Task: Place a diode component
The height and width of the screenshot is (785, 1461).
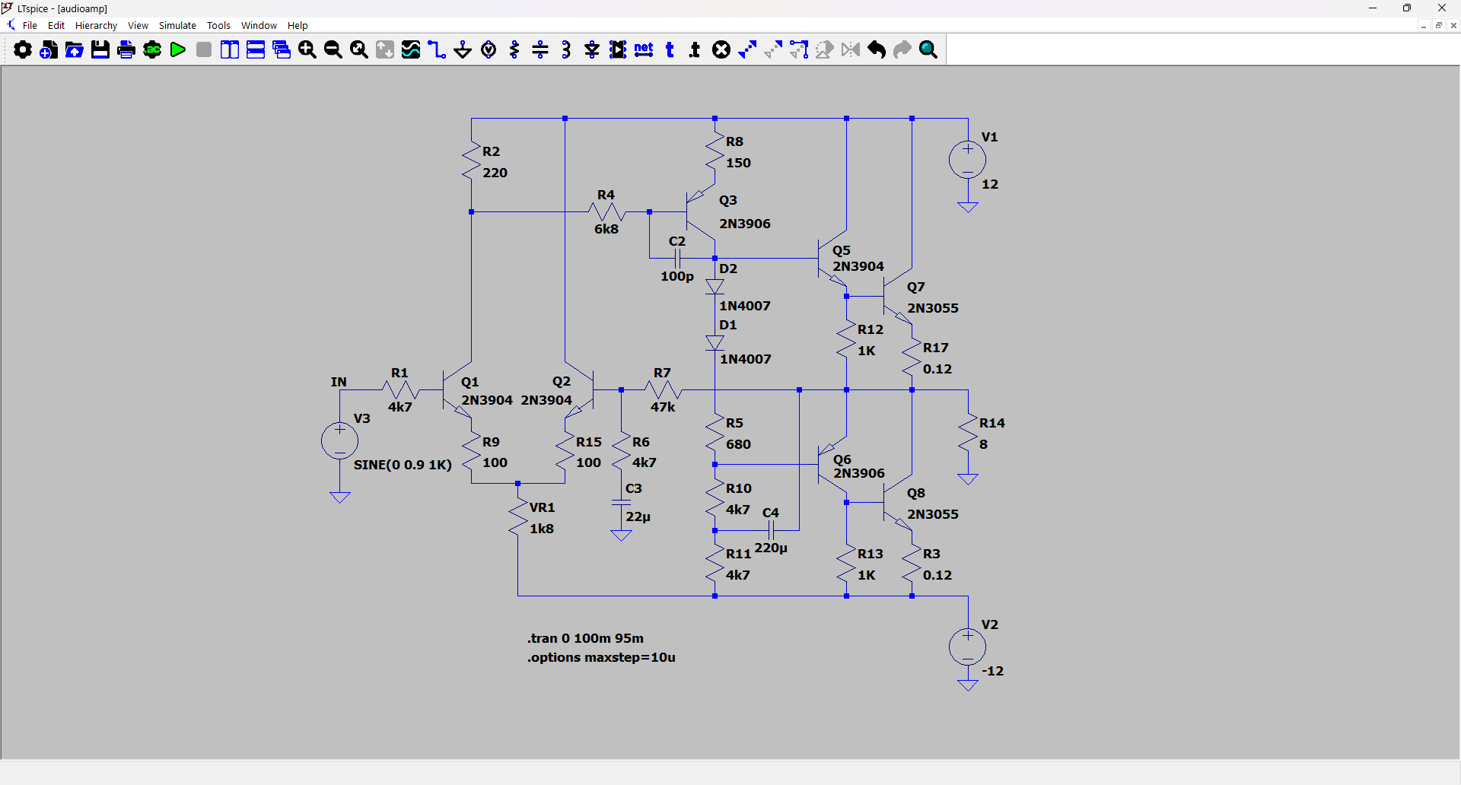Action: point(592,50)
